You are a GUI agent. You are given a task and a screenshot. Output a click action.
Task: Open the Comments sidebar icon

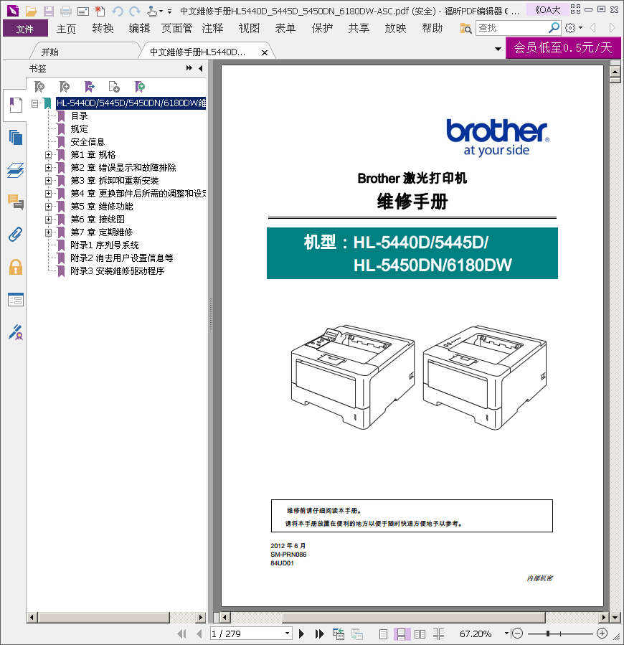(16, 202)
